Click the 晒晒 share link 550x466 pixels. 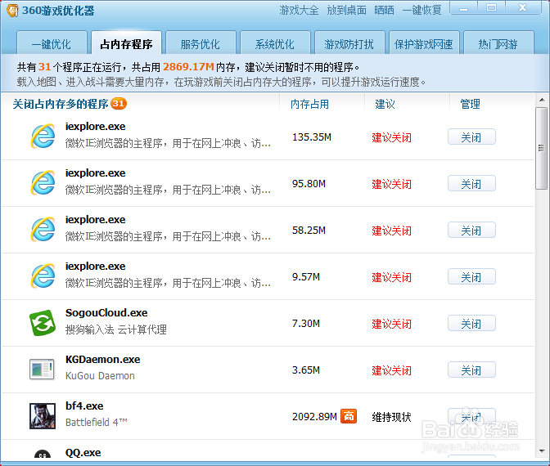coord(384,10)
